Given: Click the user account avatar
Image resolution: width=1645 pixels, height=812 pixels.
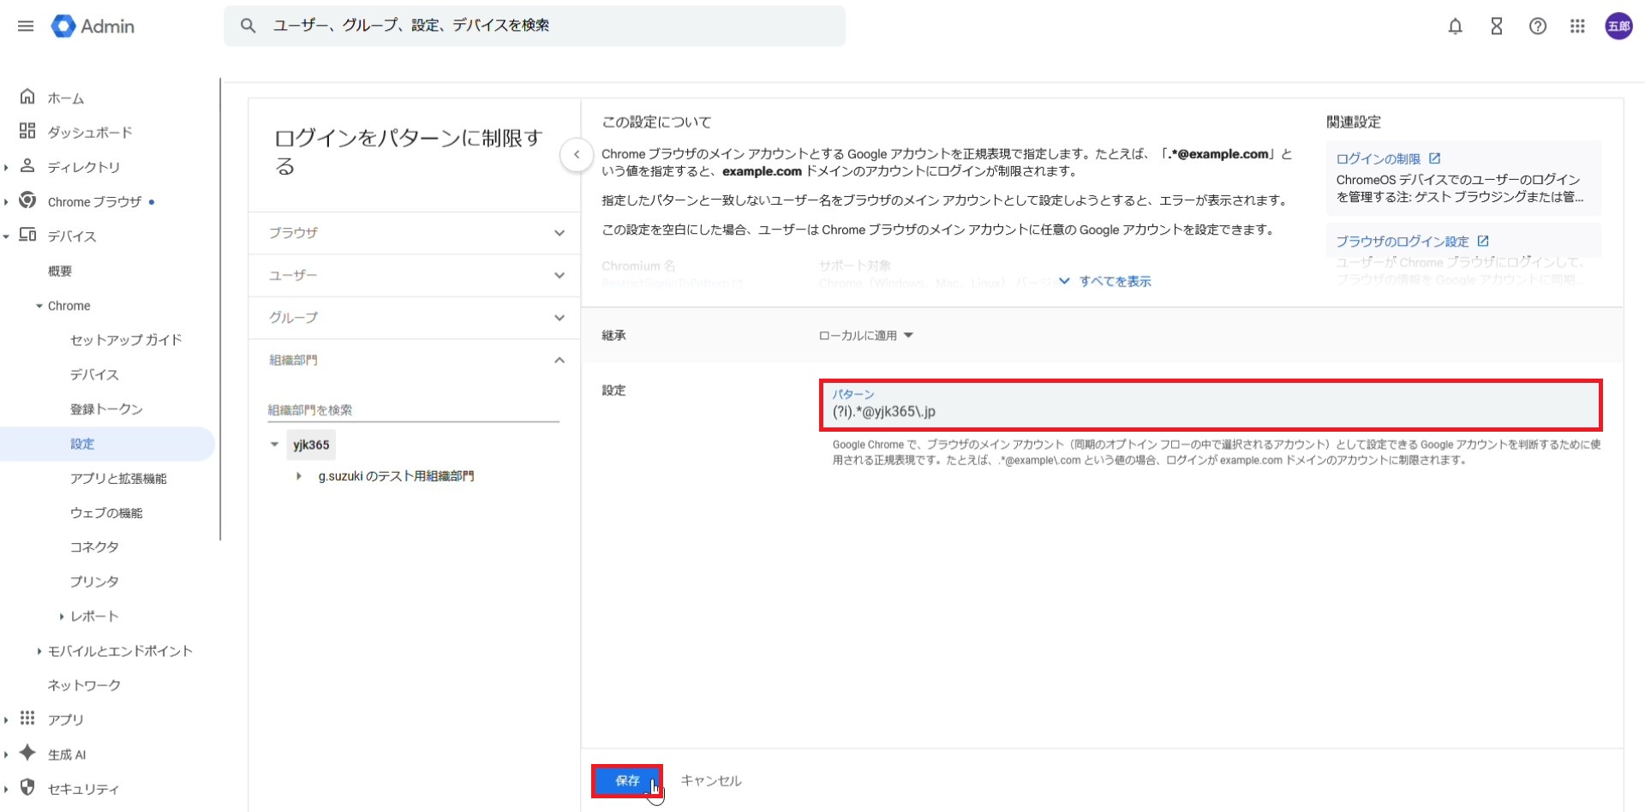Looking at the screenshot, I should (x=1618, y=27).
